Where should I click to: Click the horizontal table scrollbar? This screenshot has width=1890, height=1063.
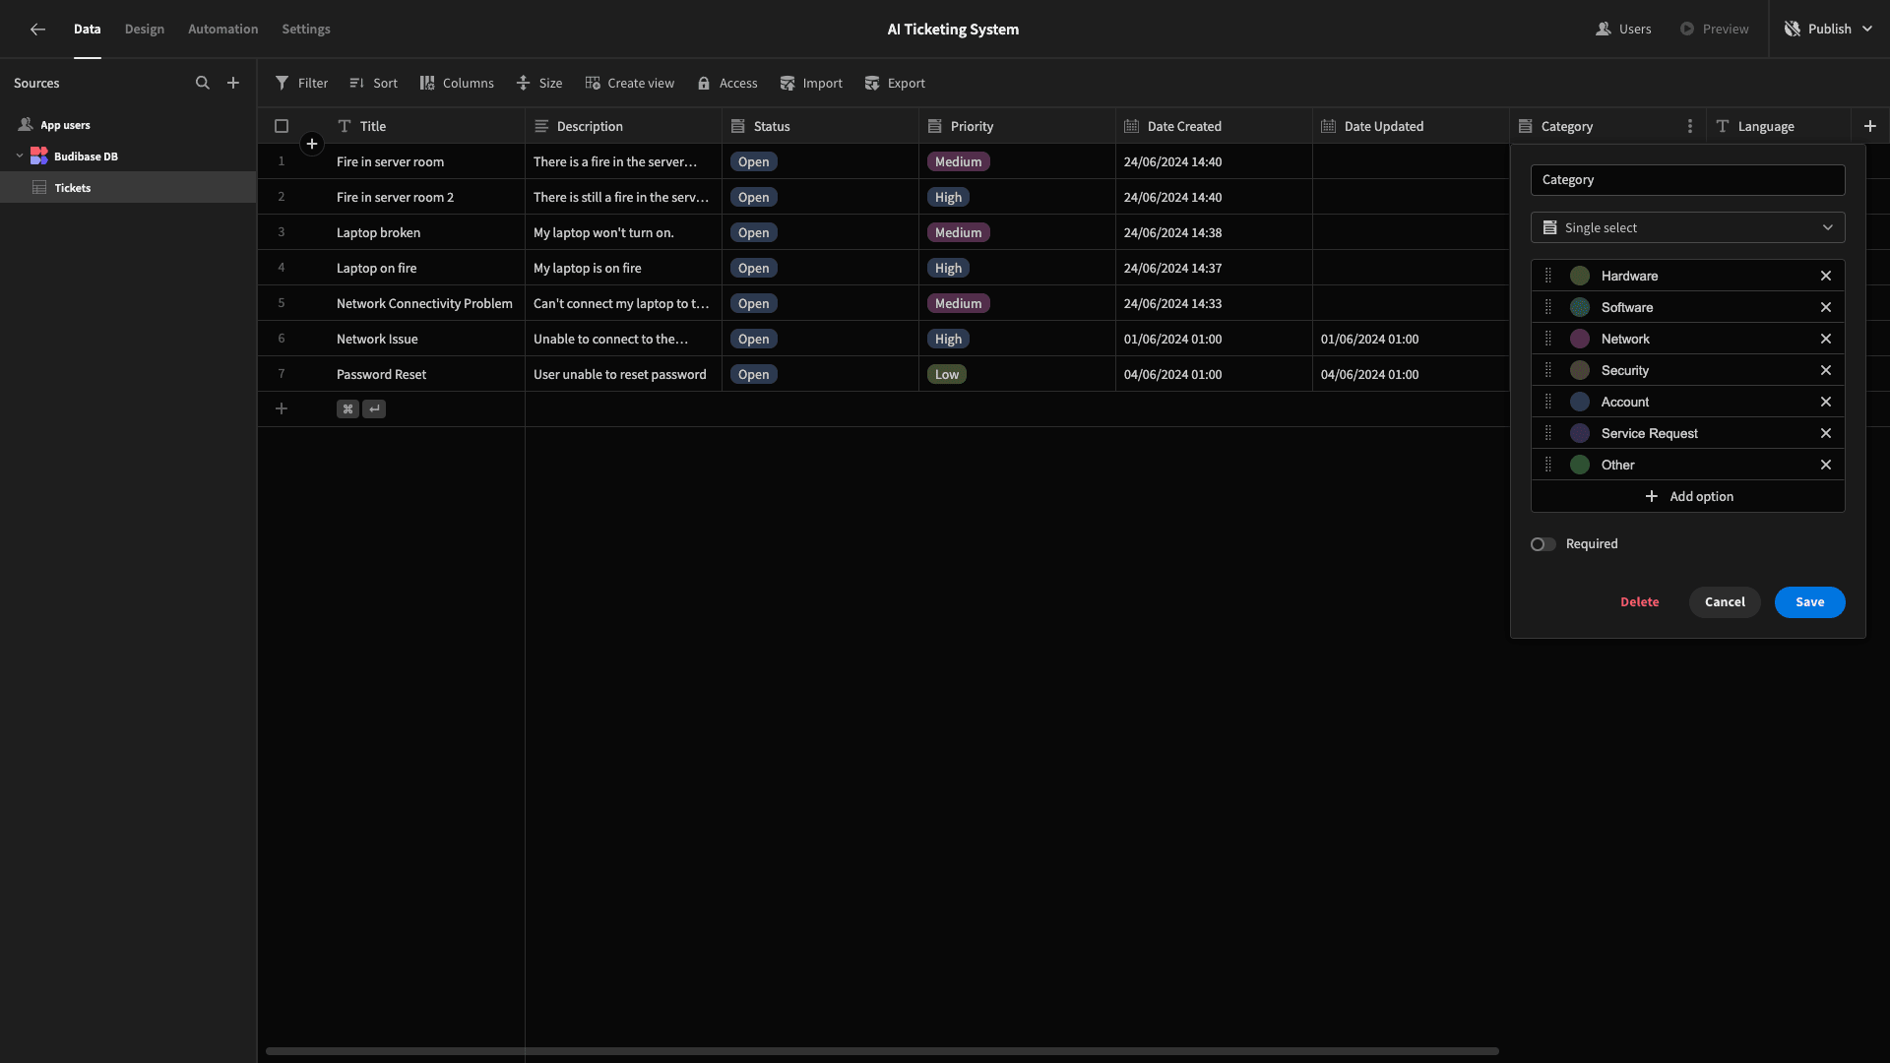pyautogui.click(x=882, y=1051)
